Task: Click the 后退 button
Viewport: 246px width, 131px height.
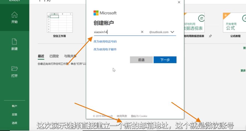Action: [141, 60]
